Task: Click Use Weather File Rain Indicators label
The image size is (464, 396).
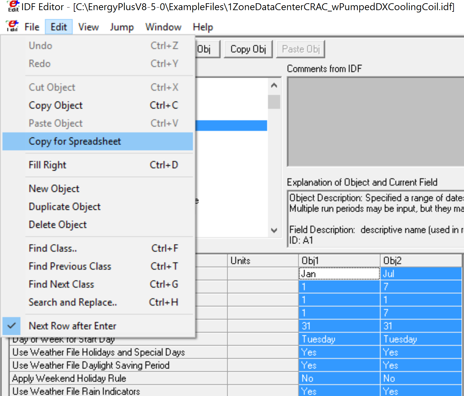Action: click(x=76, y=391)
